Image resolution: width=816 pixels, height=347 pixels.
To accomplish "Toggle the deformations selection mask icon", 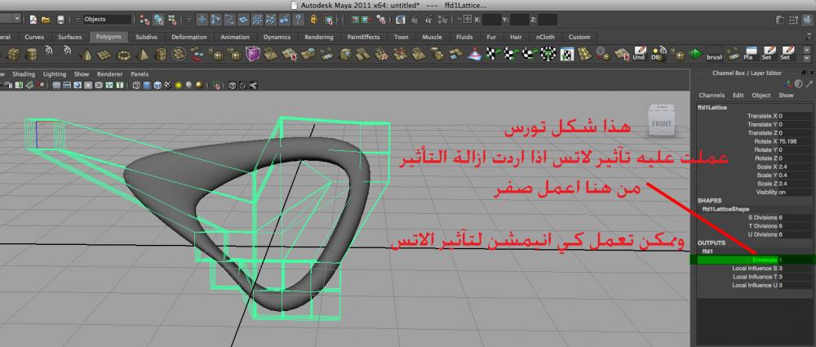I will click(257, 20).
